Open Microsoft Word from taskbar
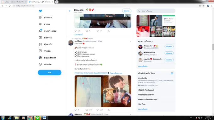214x120 pixels. pos(44,118)
